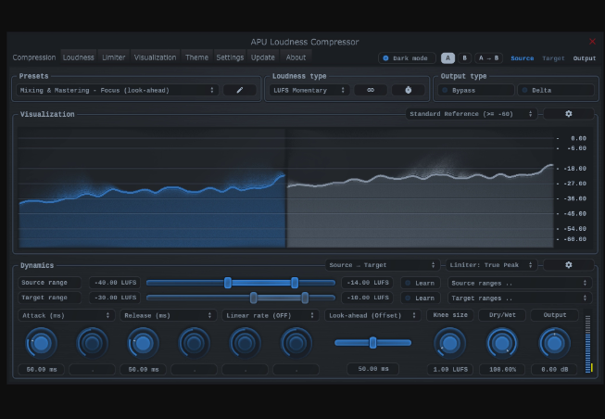Click the stopwatch icon in Loudness type
This screenshot has width=605, height=419.
tap(409, 90)
